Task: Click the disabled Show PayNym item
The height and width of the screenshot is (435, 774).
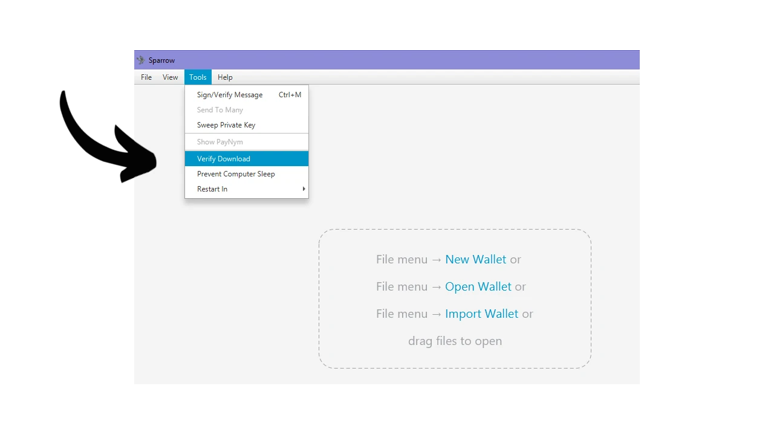Action: [220, 142]
